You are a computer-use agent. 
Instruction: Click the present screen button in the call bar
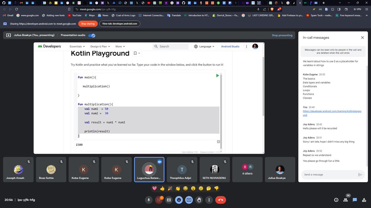coord(189,200)
